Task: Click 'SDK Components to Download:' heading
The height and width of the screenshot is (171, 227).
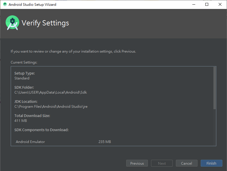Action: (41, 130)
